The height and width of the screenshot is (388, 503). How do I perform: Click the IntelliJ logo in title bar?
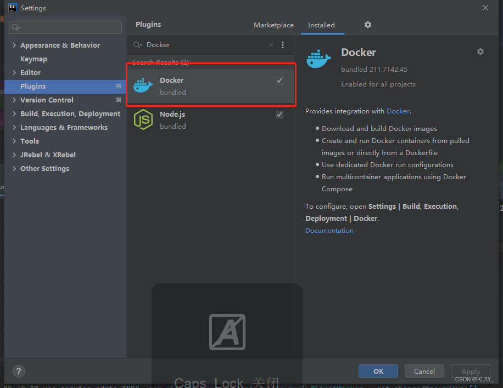(13, 8)
